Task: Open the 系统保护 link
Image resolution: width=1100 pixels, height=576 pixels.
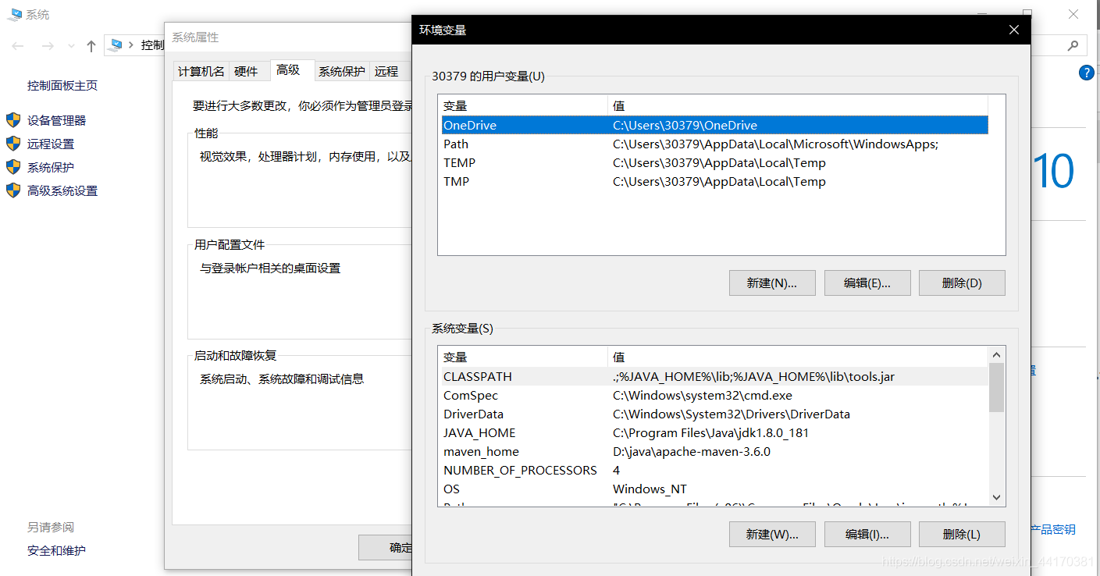Action: tap(51, 167)
